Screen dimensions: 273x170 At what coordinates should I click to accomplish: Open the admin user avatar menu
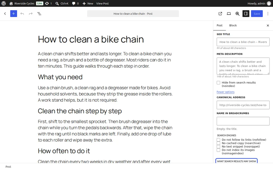click(269, 3)
